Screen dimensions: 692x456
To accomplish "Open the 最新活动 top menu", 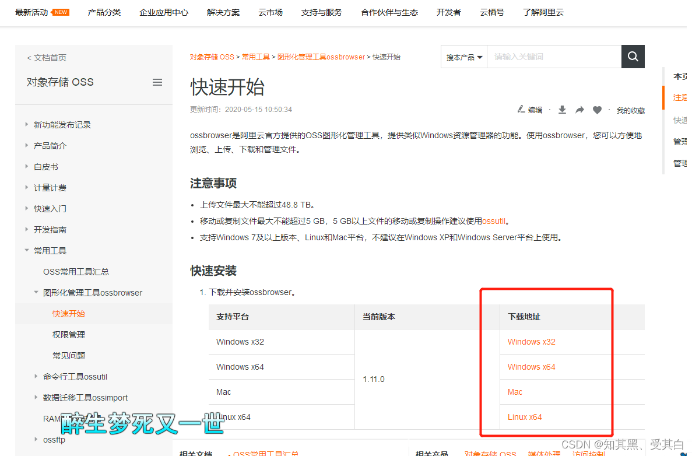I will click(32, 12).
